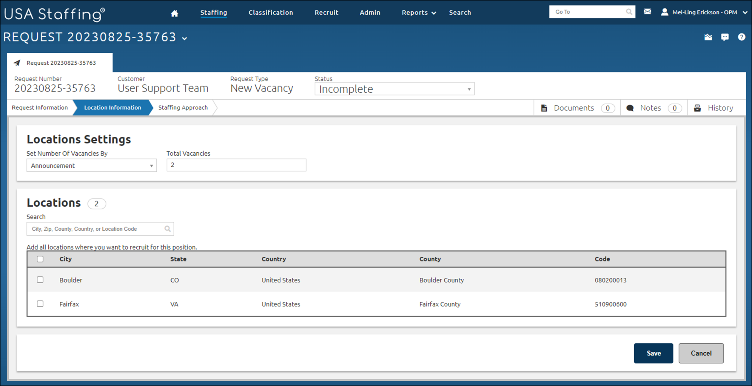752x386 pixels.
Task: Open the Documents panel
Action: click(577, 108)
